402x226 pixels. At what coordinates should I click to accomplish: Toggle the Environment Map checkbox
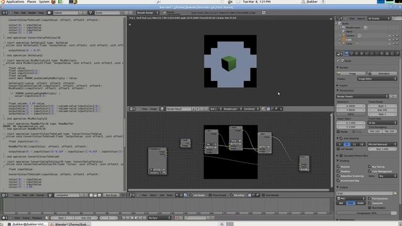339,181
